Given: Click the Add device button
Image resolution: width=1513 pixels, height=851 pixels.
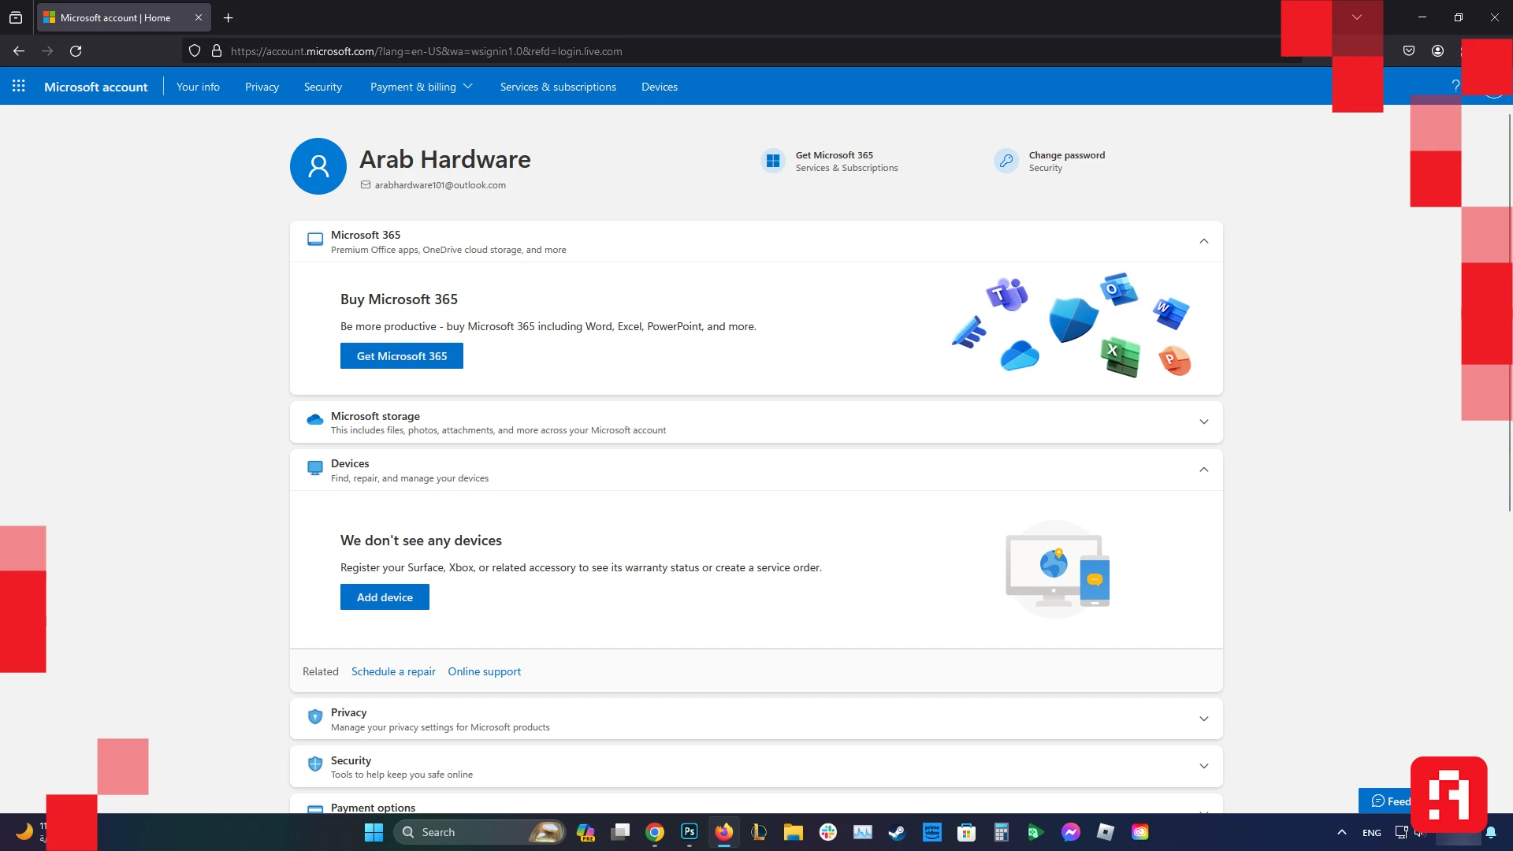Looking at the screenshot, I should [385, 597].
